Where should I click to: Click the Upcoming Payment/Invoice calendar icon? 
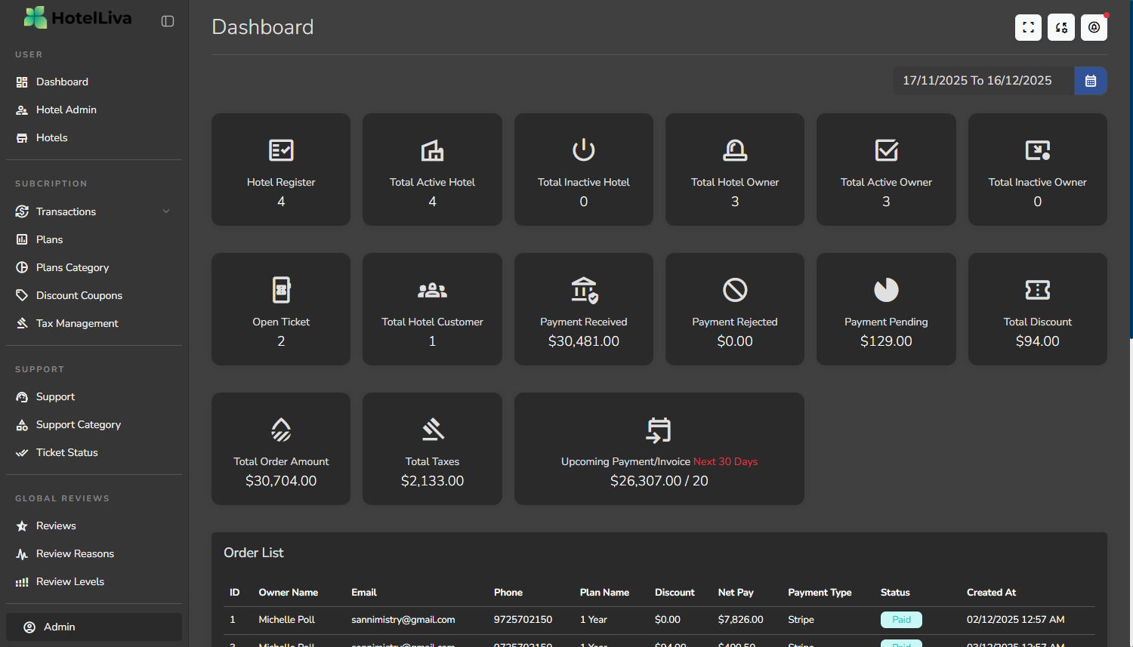[659, 430]
